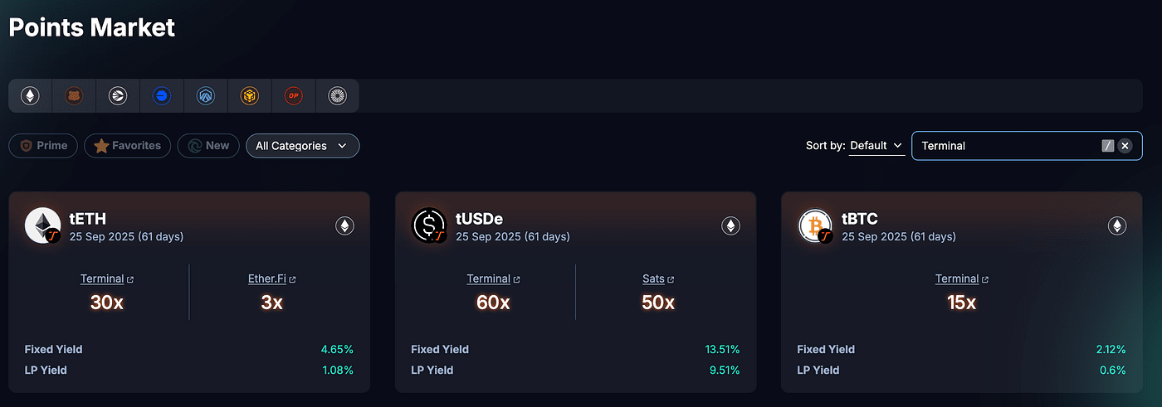
Task: Select the Ethereum chain filter icon
Action: 30,96
